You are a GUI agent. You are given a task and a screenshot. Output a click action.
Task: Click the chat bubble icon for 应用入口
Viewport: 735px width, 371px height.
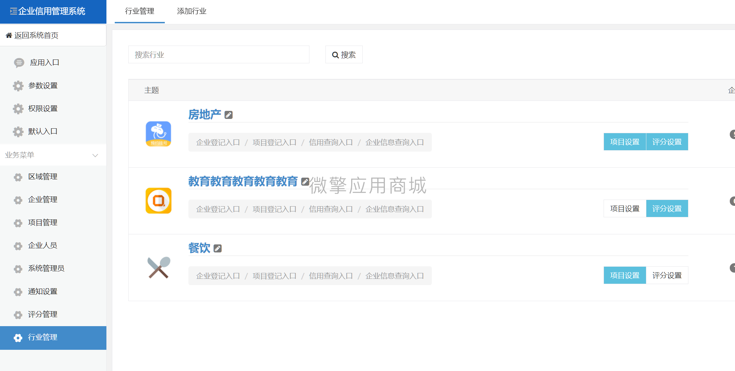[x=19, y=63]
